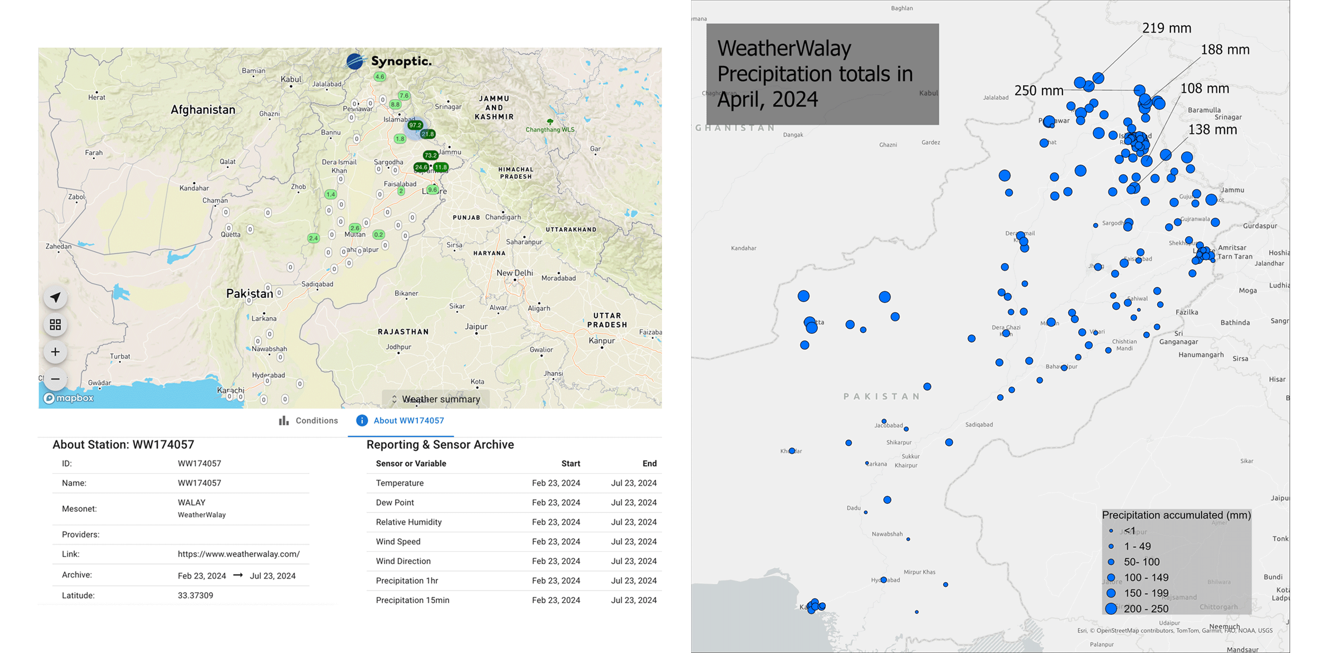The height and width of the screenshot is (653, 1324).
Task: Click the Mesonet value WALAY
Action: [191, 503]
